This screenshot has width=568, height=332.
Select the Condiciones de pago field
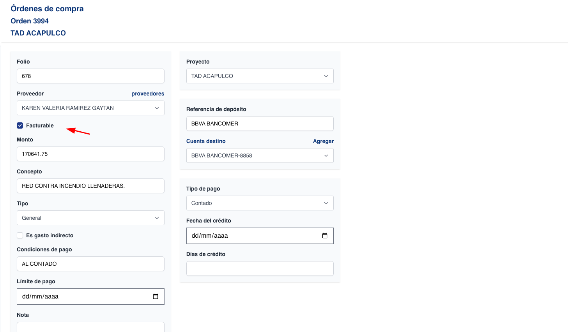coord(90,264)
